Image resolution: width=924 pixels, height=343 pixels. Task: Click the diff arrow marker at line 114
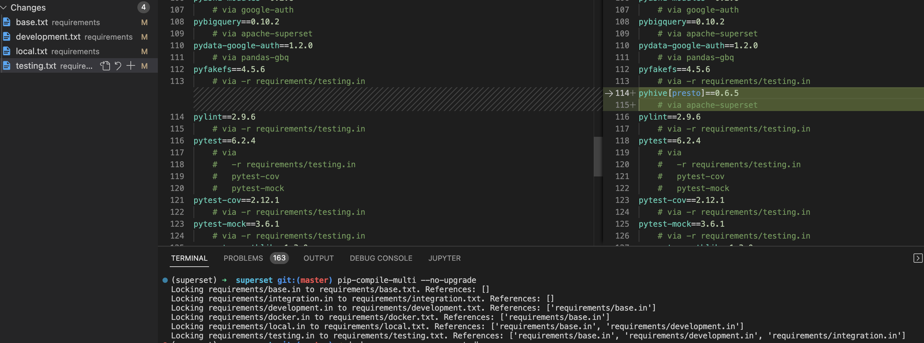pos(609,93)
